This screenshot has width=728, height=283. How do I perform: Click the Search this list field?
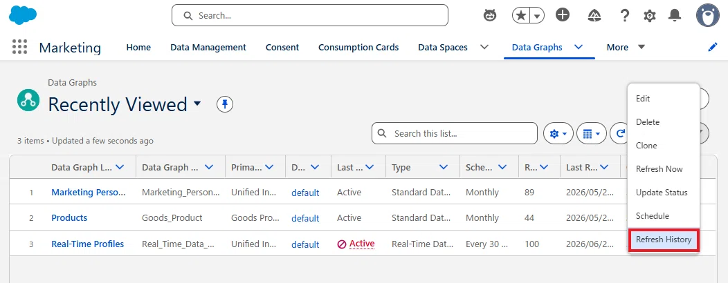[x=455, y=133]
